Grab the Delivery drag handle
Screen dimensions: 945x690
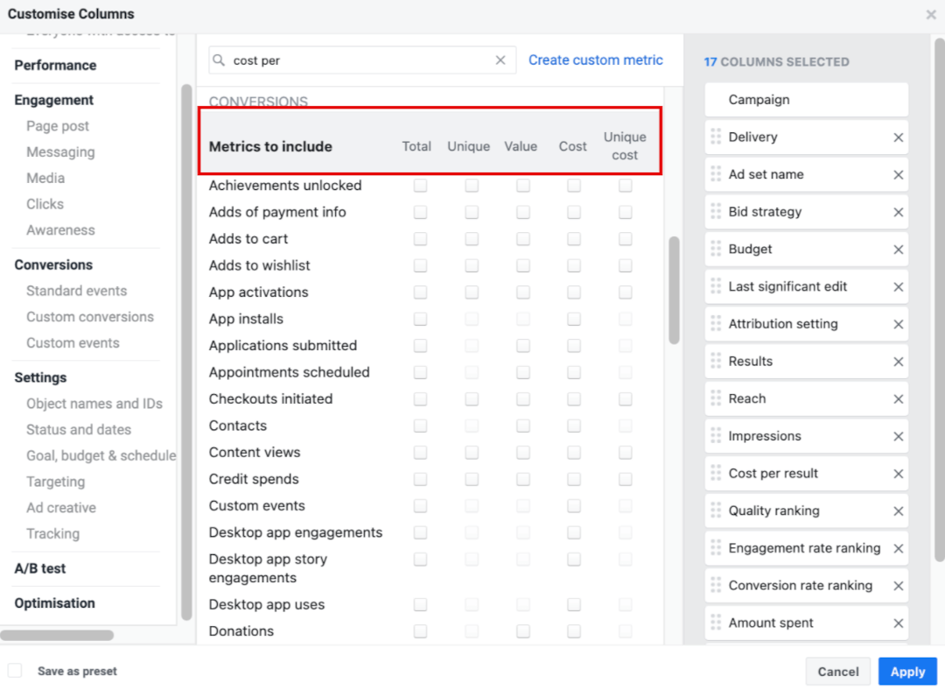[x=716, y=137]
